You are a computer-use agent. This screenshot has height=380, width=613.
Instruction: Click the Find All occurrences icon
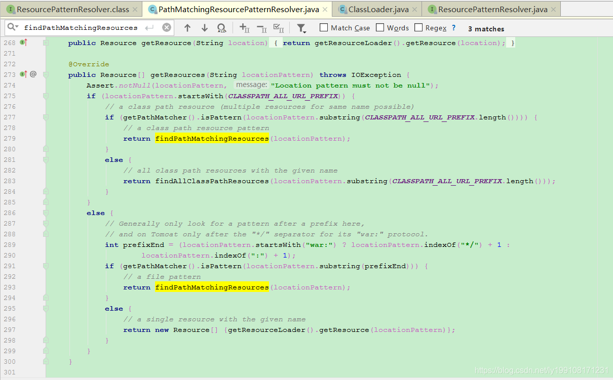[221, 28]
